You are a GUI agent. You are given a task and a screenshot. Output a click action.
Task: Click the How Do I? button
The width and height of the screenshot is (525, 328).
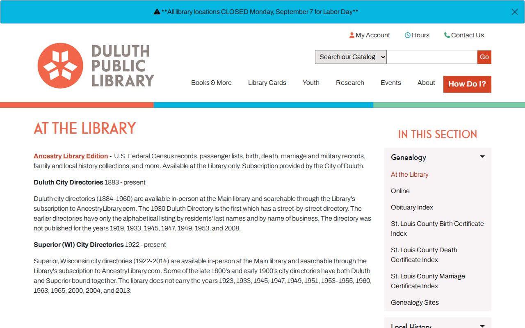tap(467, 84)
